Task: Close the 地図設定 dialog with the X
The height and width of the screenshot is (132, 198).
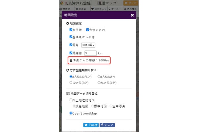Action: click(x=132, y=15)
